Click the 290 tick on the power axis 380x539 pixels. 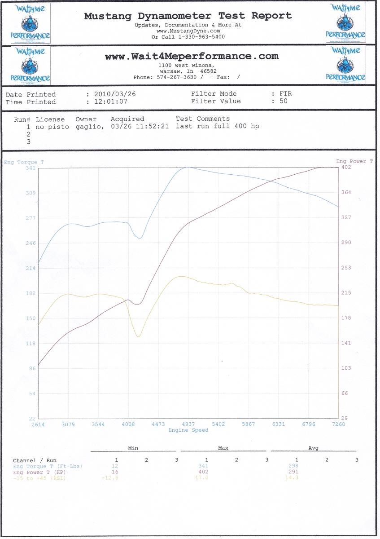[x=346, y=243]
